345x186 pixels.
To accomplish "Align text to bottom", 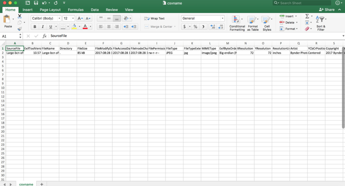I will [117, 18].
